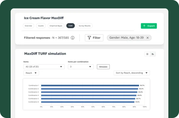Switch to bar chart view icon
This screenshot has width=179, height=118.
coord(153,54)
